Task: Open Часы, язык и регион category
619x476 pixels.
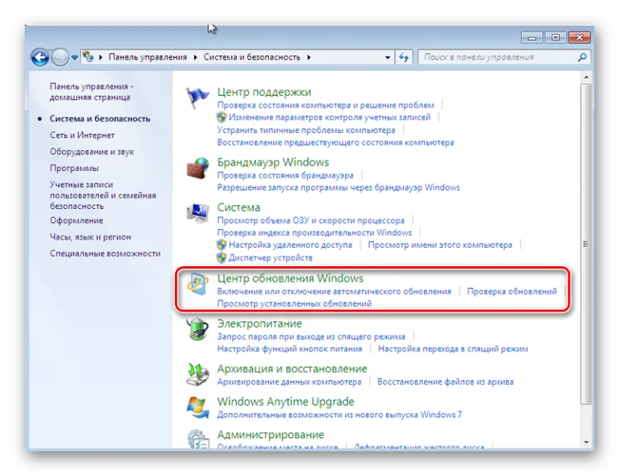Action: pos(90,237)
